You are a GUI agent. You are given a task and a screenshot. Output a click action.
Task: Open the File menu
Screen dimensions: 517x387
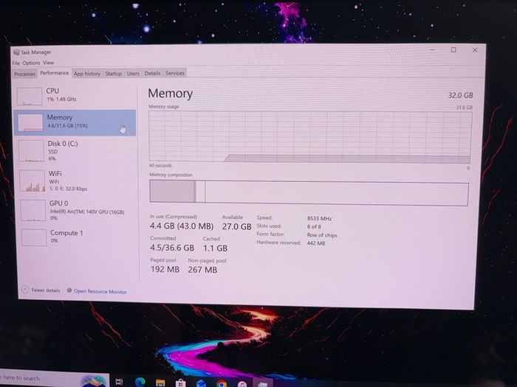tap(16, 63)
